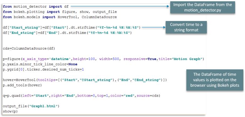Click the 'Convert time to a string format' callout
The height and width of the screenshot is (117, 245).
tap(186, 28)
